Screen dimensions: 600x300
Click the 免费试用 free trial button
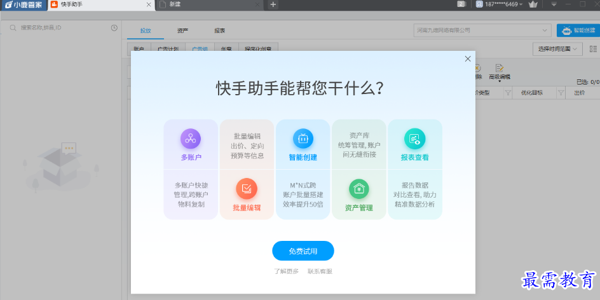tap(303, 251)
